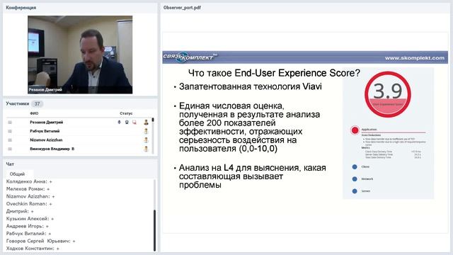Click the speaker video of Резанов Дмитрий

(x=80, y=55)
